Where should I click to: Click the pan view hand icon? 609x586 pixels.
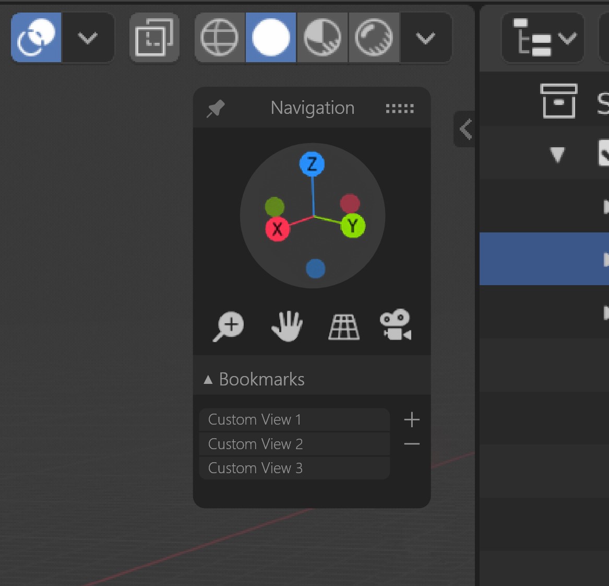point(287,326)
